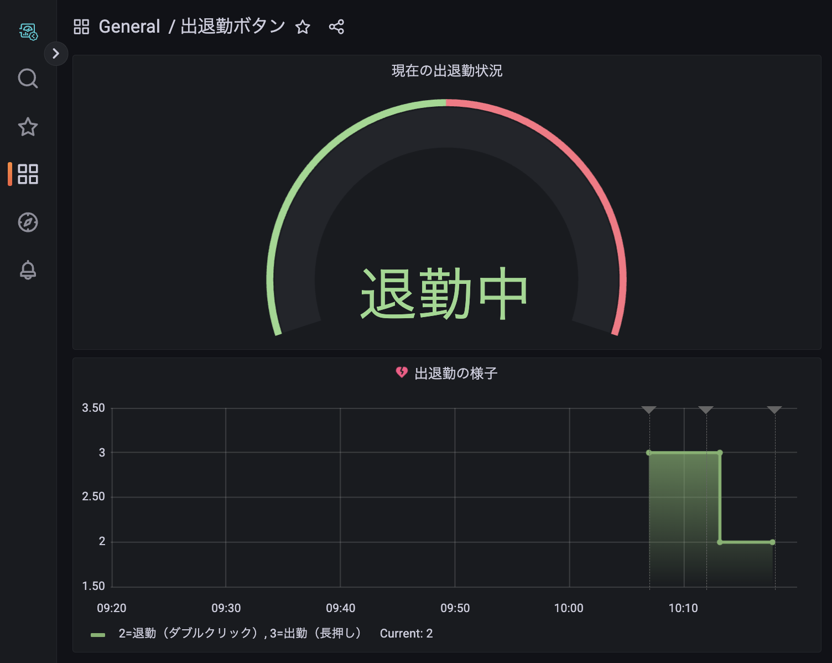Screen dimensions: 832x663
Task: Click the last annotation marker in the graph
Action: pyautogui.click(x=774, y=410)
